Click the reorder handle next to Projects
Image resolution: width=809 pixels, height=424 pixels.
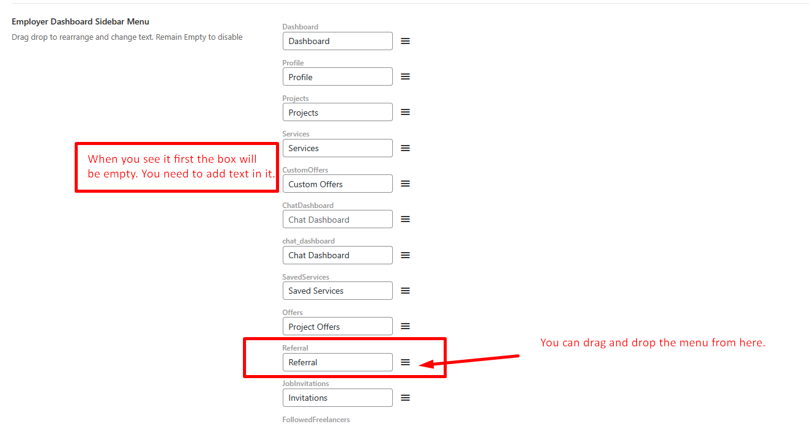[x=405, y=112]
